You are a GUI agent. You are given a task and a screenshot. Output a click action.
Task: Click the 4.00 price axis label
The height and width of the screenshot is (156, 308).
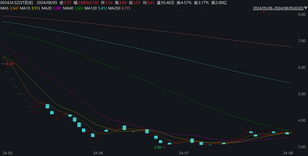pos(302,120)
